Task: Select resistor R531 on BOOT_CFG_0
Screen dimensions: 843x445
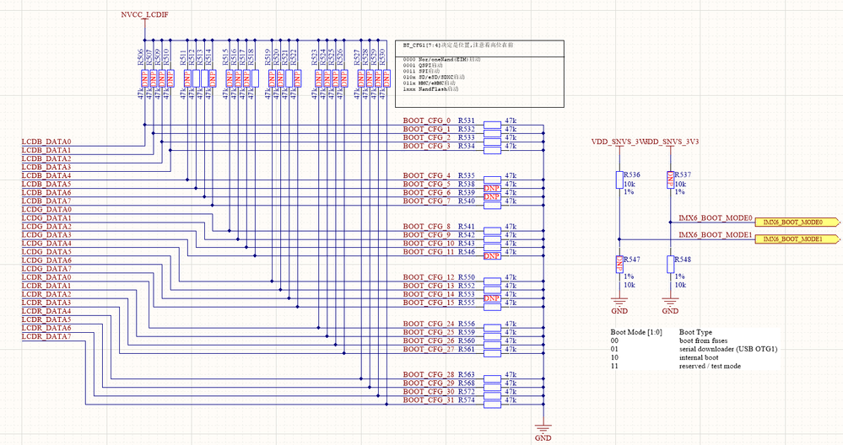Action: click(492, 125)
